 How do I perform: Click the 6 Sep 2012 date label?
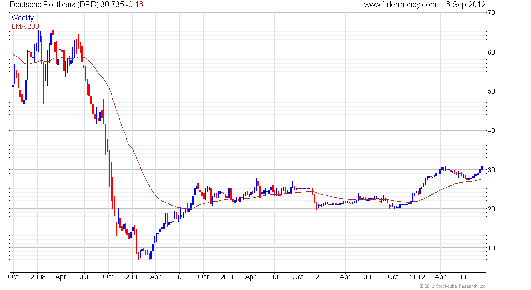(x=466, y=5)
